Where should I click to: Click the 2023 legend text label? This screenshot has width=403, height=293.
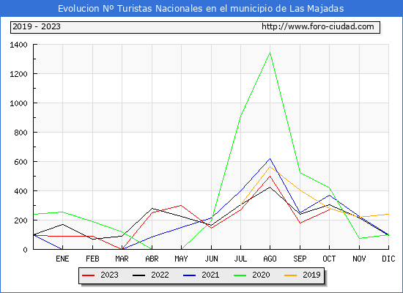[x=109, y=275]
